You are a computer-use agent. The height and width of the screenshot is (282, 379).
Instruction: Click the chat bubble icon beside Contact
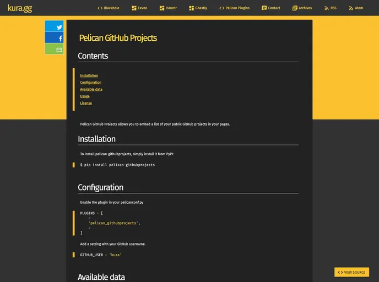[264, 8]
